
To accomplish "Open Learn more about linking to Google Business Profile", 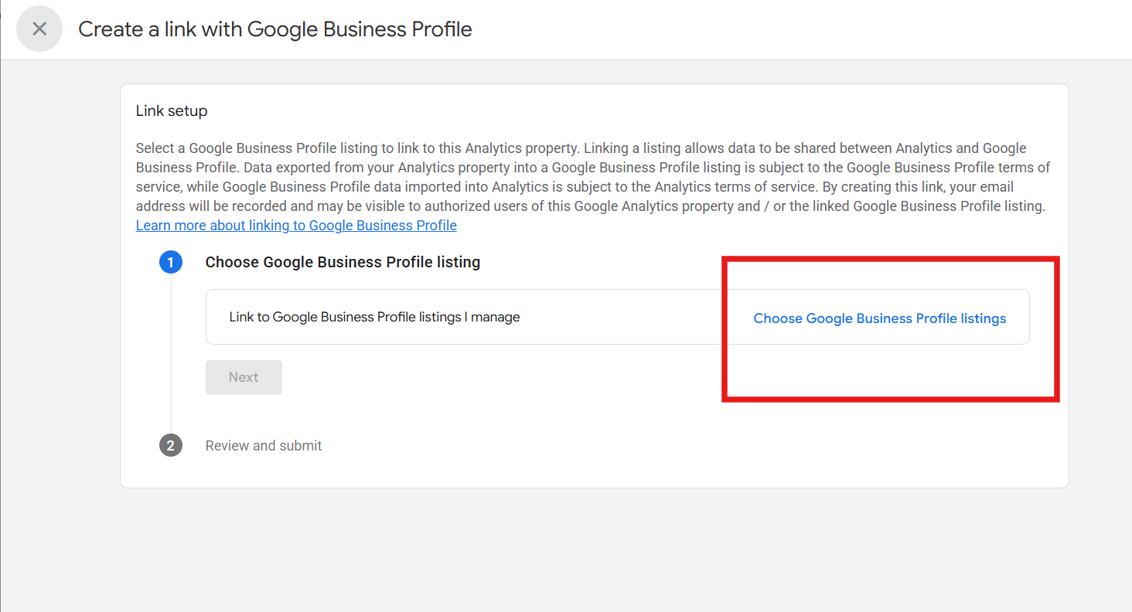I will click(x=296, y=226).
